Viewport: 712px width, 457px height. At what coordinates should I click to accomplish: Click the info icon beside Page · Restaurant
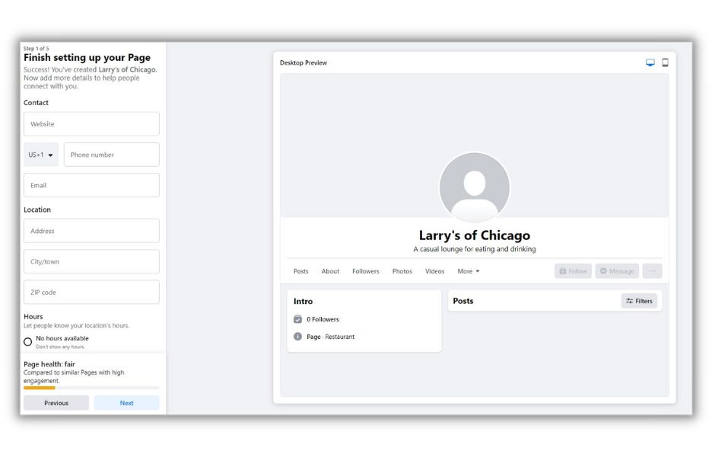(298, 337)
